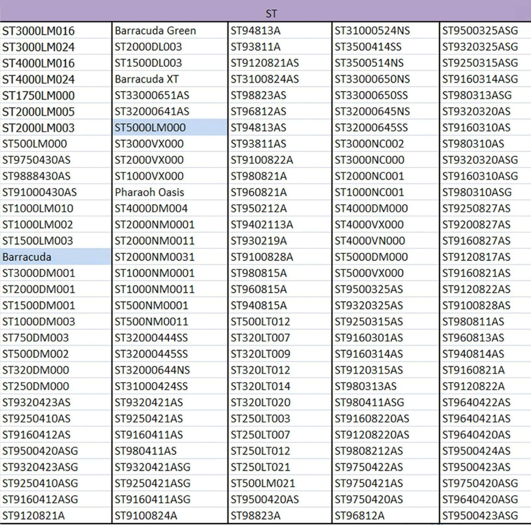
Task: Click cell ST4000DM004
Action: click(170, 208)
